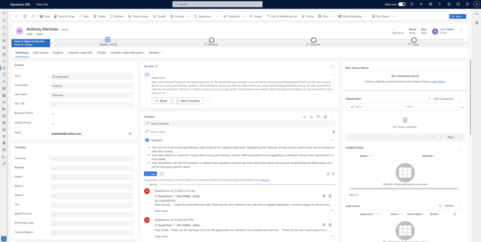Switch to the Details tab

pyautogui.click(x=102, y=53)
